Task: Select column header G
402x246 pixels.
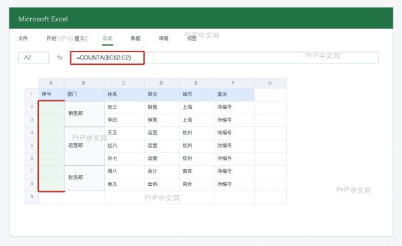Action: click(x=270, y=83)
